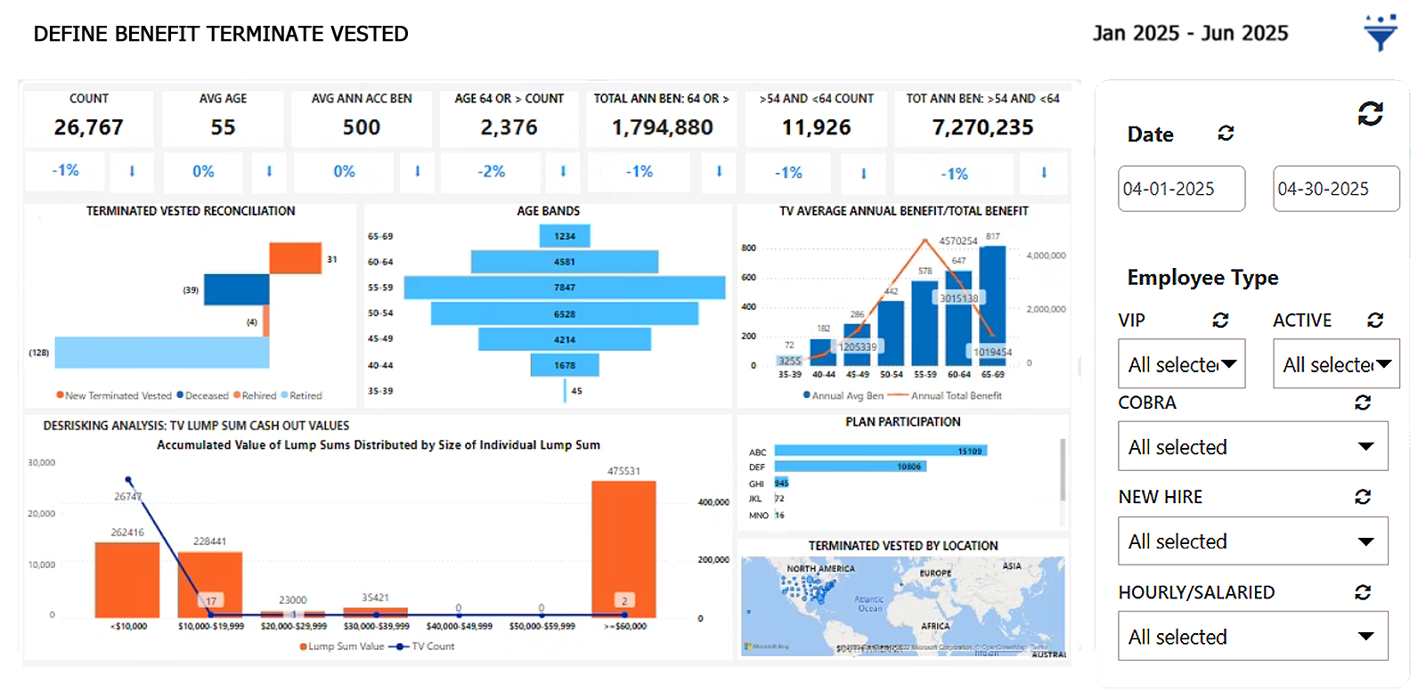Reset the ACTIVE filter
Viewport: 1426px width, 691px height.
(x=1375, y=321)
